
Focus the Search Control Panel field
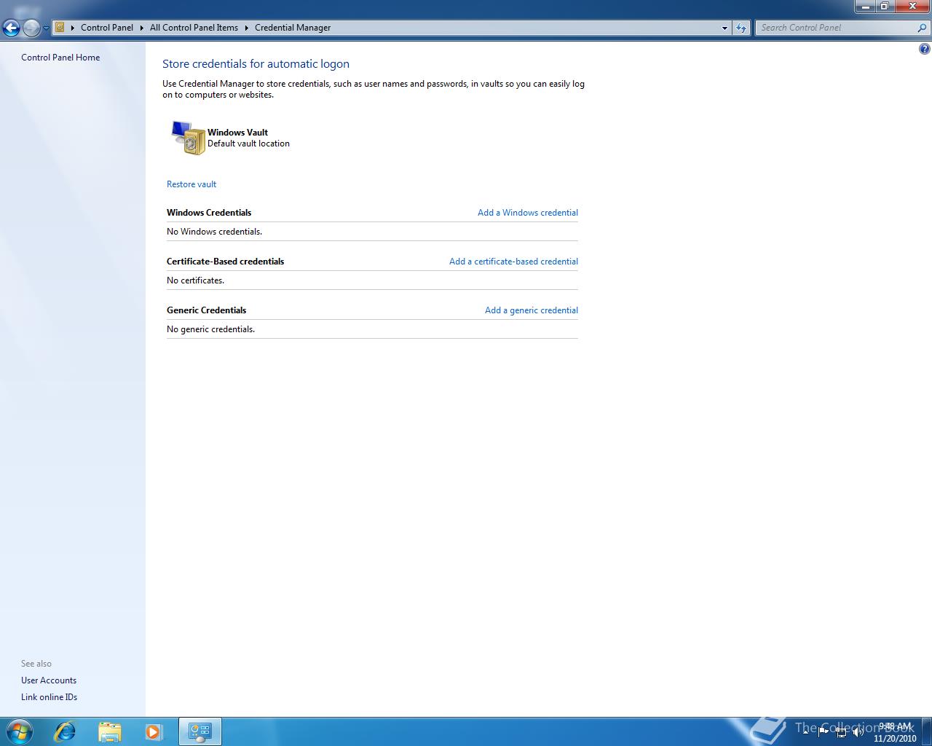coord(836,28)
